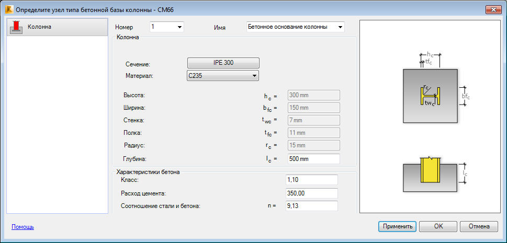Click the top plan view column diagram
The width and height of the screenshot is (507, 243).
[430, 96]
